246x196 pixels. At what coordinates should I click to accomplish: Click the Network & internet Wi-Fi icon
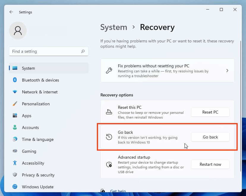pos(15,92)
